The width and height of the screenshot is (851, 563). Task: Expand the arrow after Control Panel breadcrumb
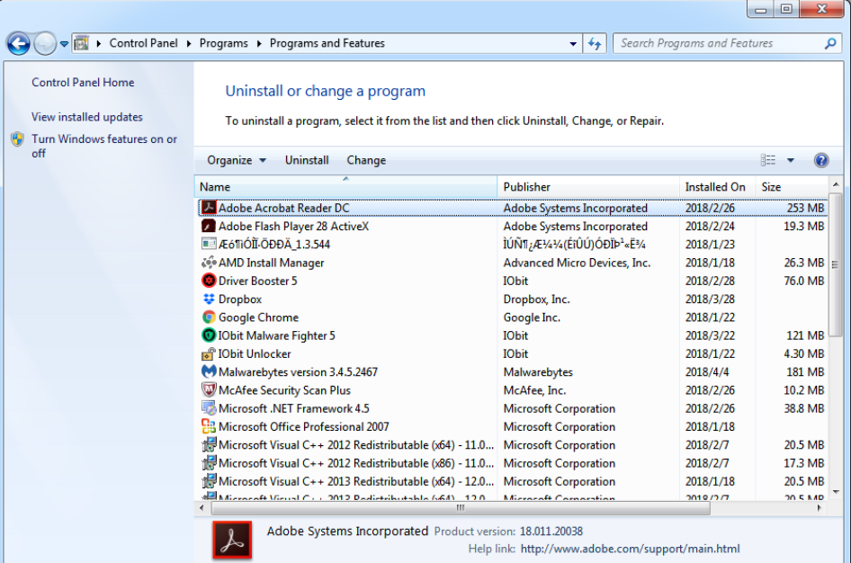(x=189, y=43)
